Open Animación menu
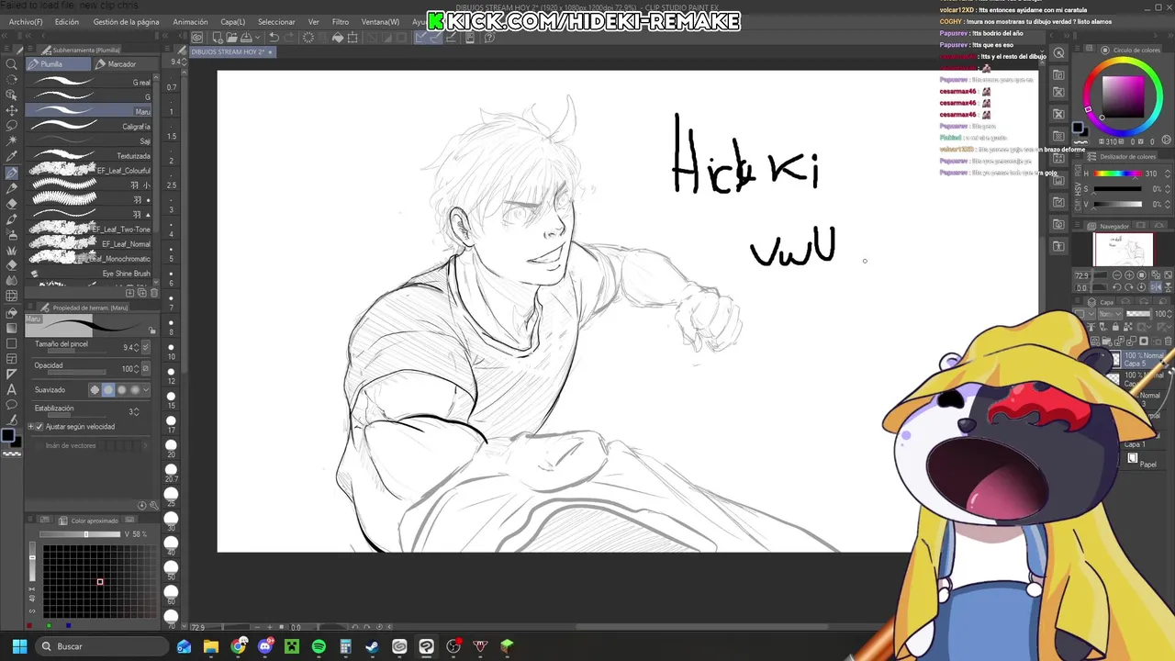Screen dimensions: 1175x661 (x=190, y=22)
